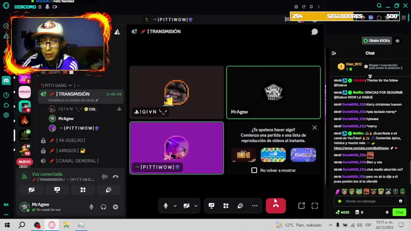Open emoji picker in Kick chat input
The image size is (411, 231).
(400, 201)
